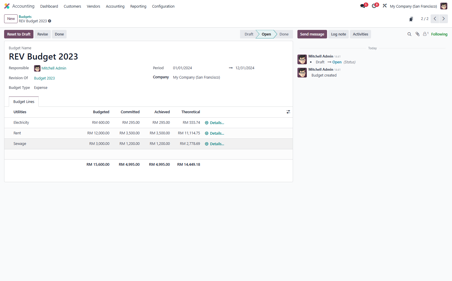The width and height of the screenshot is (452, 281).
Task: Click period start date 01/01/2024
Action: [182, 68]
